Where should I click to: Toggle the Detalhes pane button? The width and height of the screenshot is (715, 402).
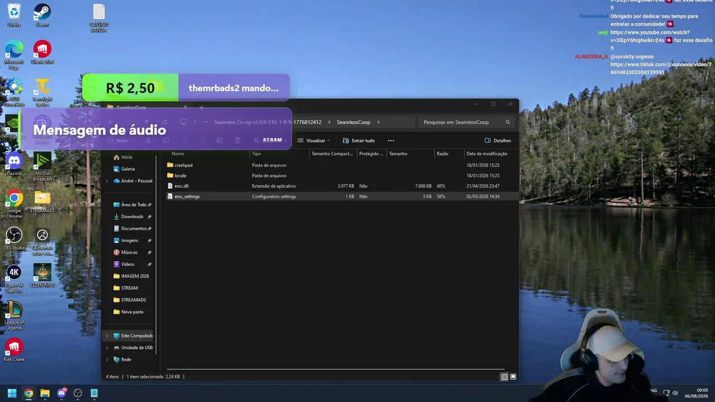pos(498,141)
